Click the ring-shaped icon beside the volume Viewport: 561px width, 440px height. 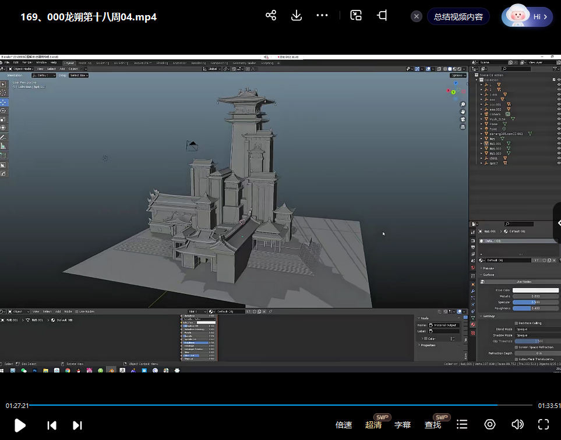pos(490,424)
